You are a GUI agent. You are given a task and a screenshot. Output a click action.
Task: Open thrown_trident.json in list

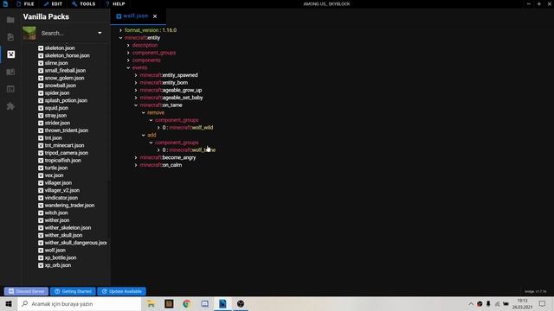click(67, 130)
